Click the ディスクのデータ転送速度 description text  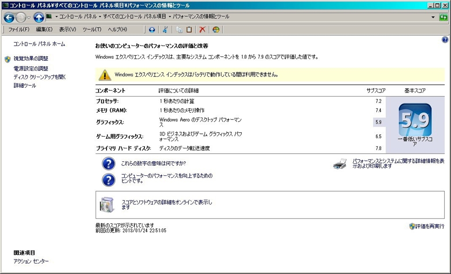click(x=185, y=148)
